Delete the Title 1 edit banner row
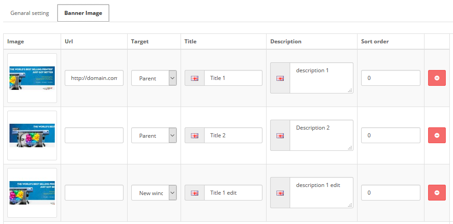Image resolution: width=453 pixels, height=224 pixels. pyautogui.click(x=437, y=192)
